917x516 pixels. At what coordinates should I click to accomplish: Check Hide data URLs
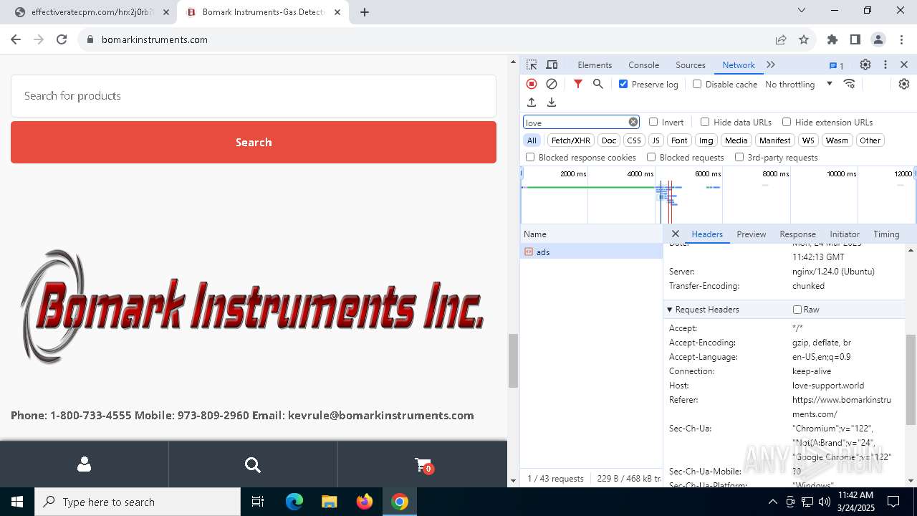pyautogui.click(x=705, y=122)
